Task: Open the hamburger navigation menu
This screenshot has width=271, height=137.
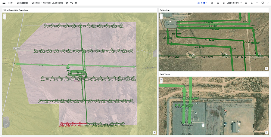Action: point(4,3)
